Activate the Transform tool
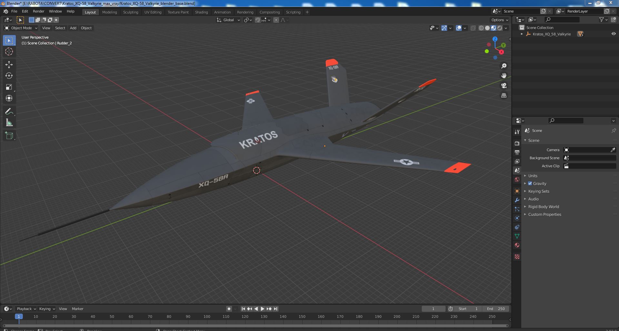 point(9,98)
